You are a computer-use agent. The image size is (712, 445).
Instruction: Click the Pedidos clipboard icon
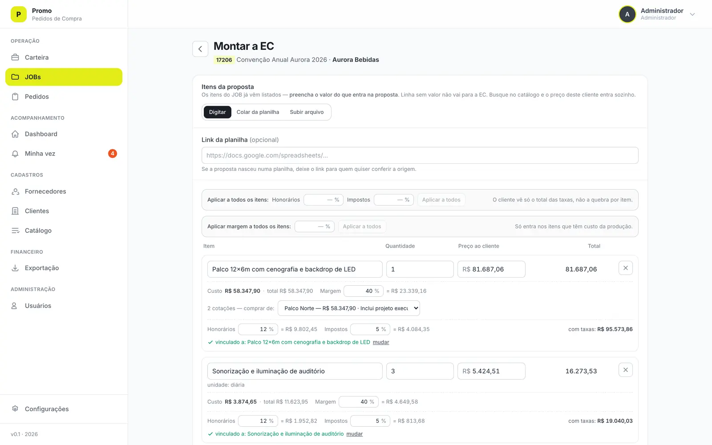15,97
